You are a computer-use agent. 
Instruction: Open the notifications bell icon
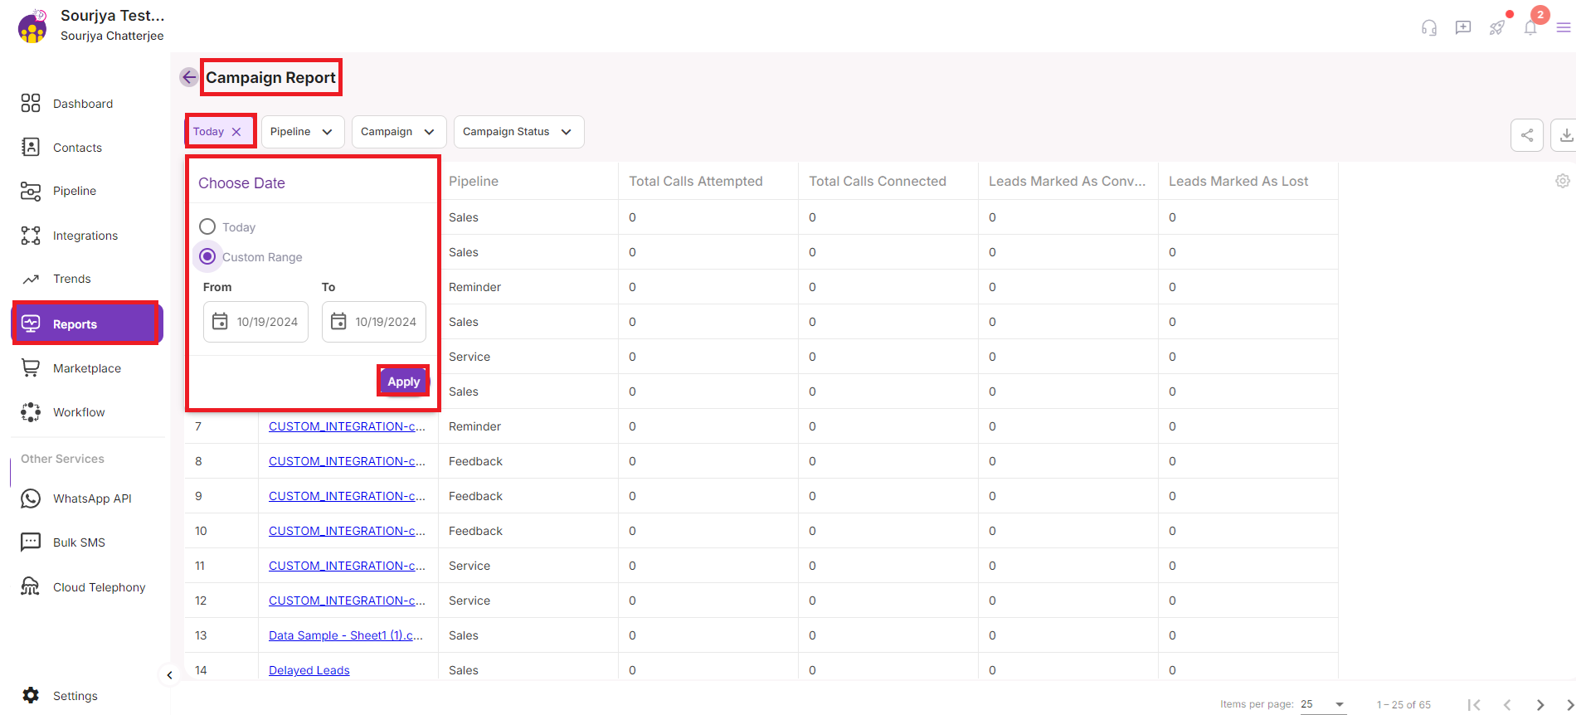point(1530,28)
